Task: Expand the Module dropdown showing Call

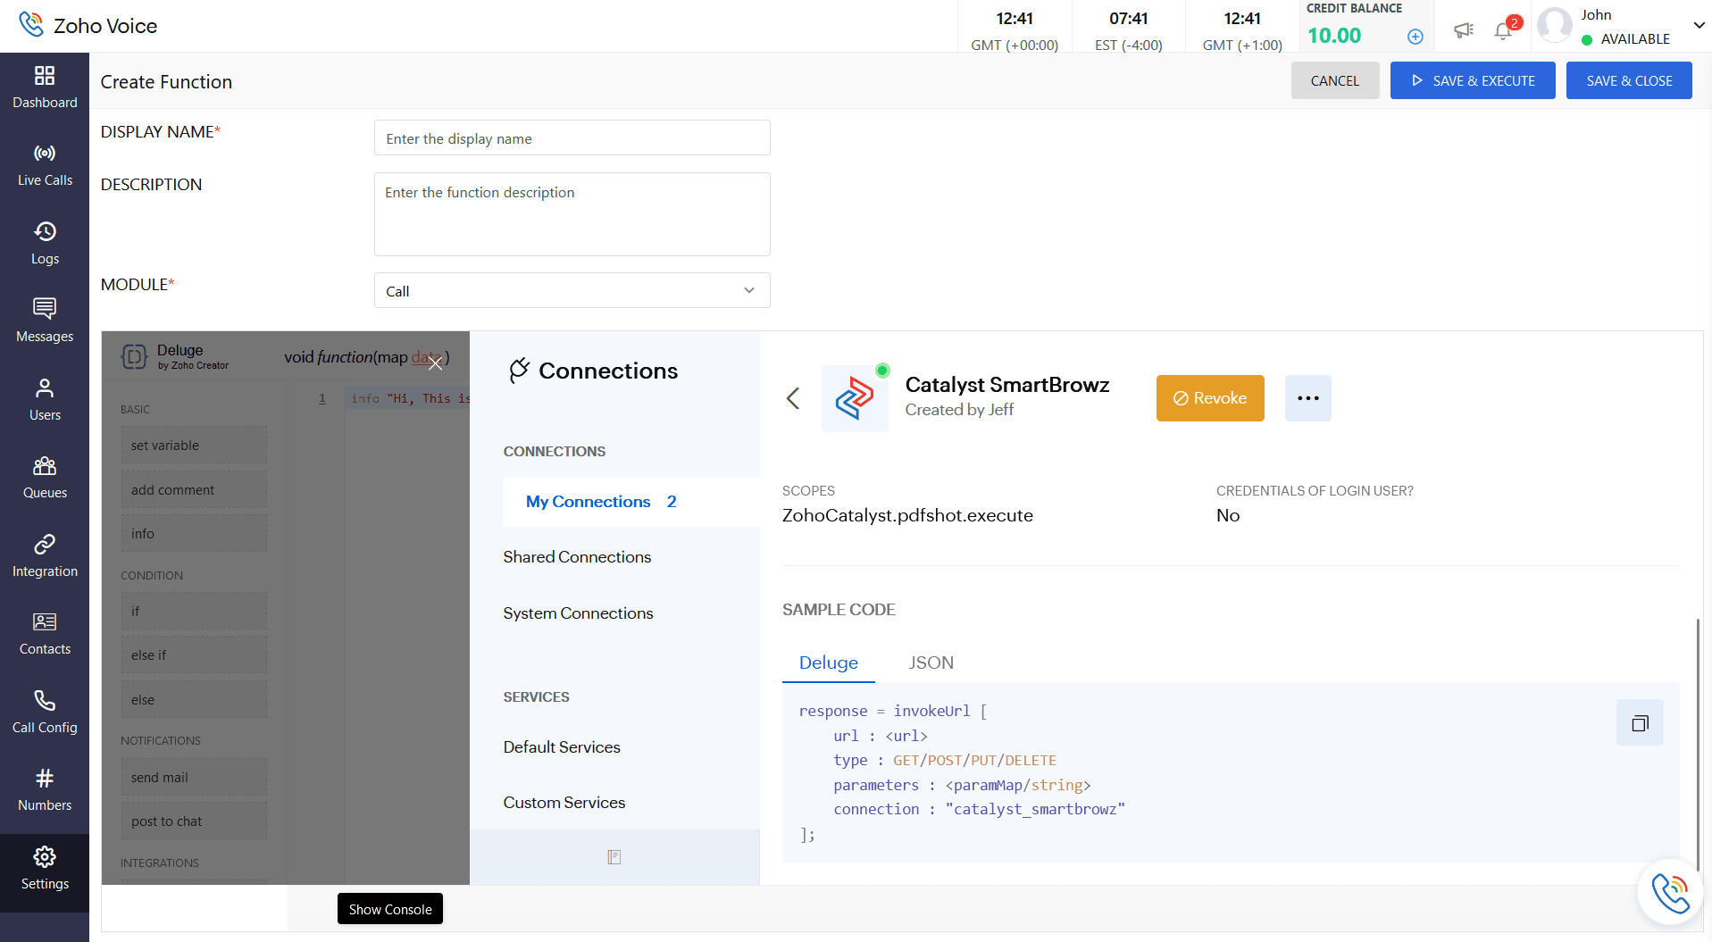Action: 572,291
